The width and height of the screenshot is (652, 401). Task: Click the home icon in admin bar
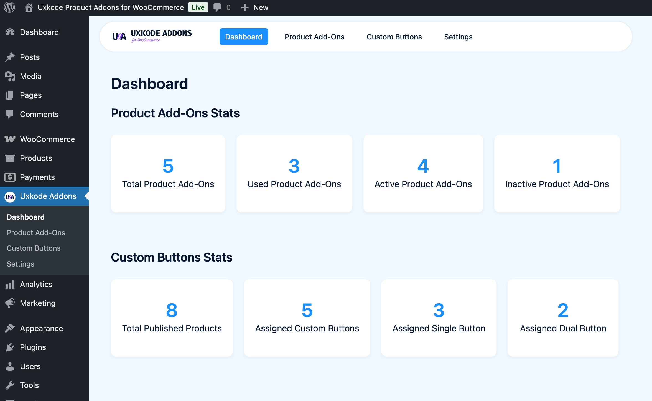click(x=29, y=7)
